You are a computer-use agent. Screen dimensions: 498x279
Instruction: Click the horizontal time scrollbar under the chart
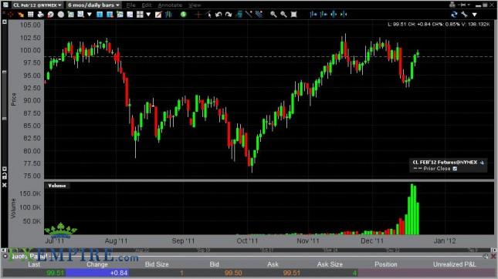coord(249,250)
